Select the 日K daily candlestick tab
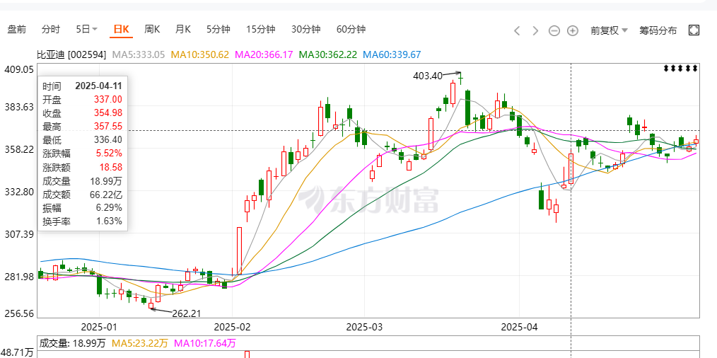 click(121, 30)
